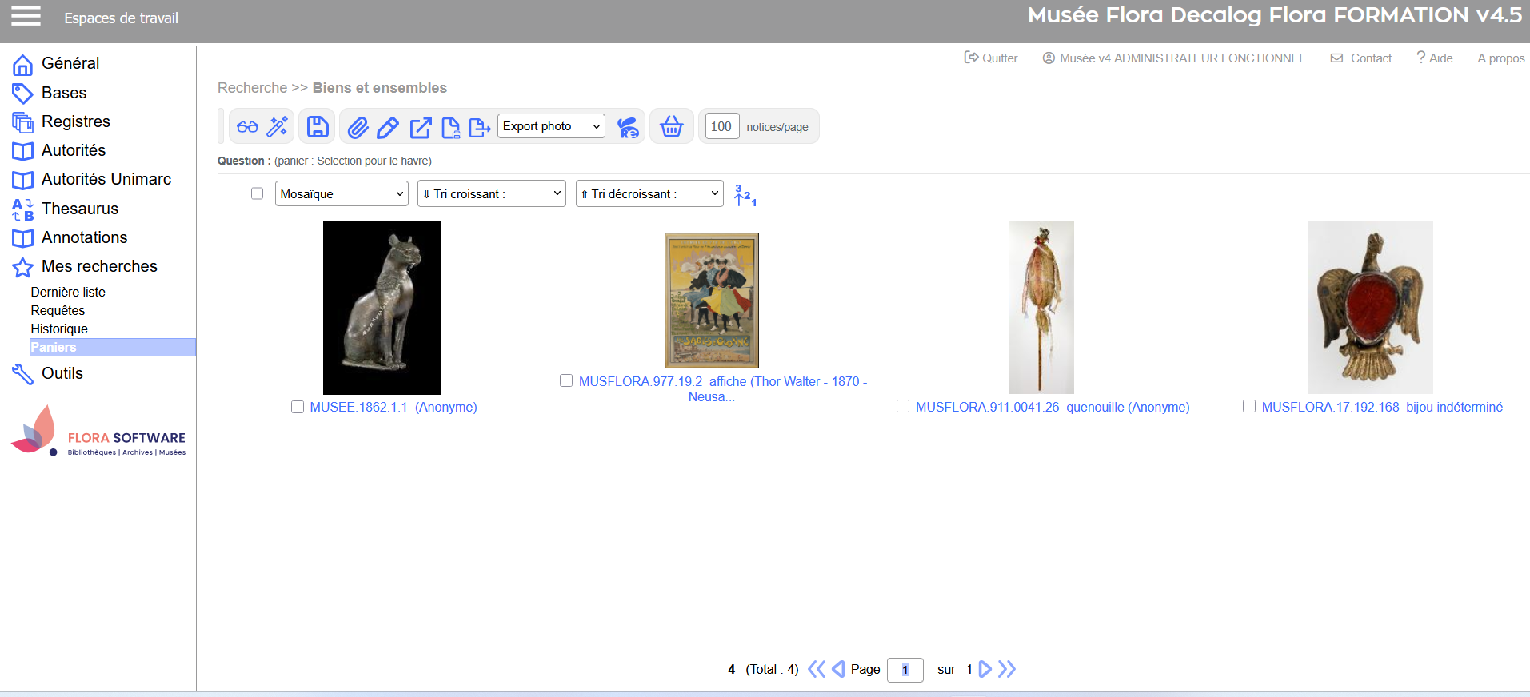Viewport: 1530px width, 697px height.
Task: Check the box for MUSEE.1862.1.1
Action: pyautogui.click(x=298, y=407)
